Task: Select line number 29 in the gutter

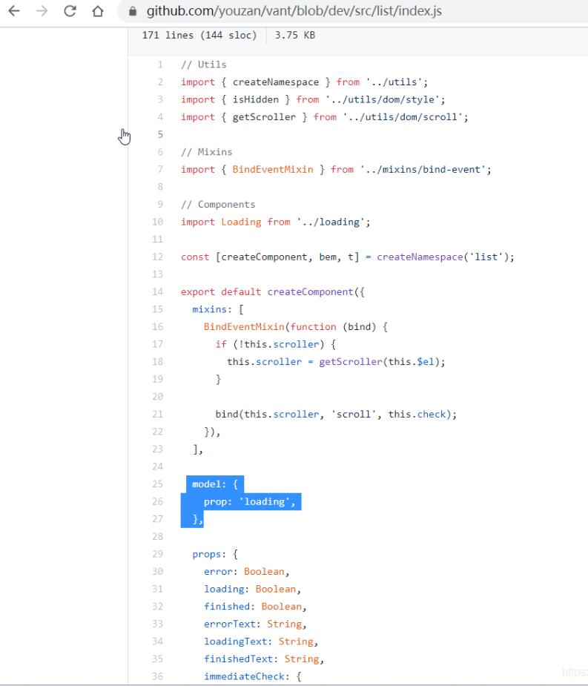Action: tap(157, 554)
